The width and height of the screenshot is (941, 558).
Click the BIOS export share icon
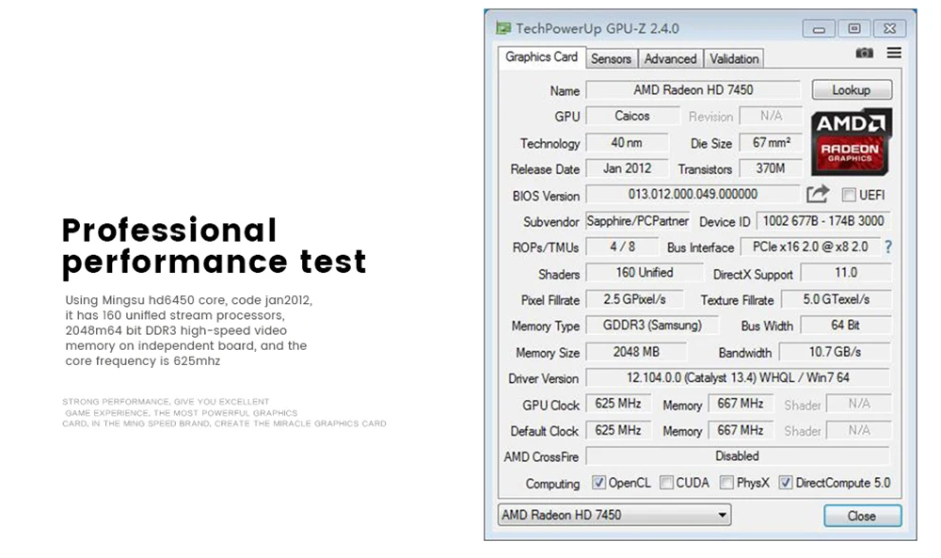[x=818, y=194]
